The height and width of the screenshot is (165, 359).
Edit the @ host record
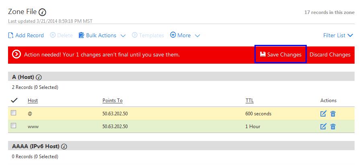click(x=323, y=114)
